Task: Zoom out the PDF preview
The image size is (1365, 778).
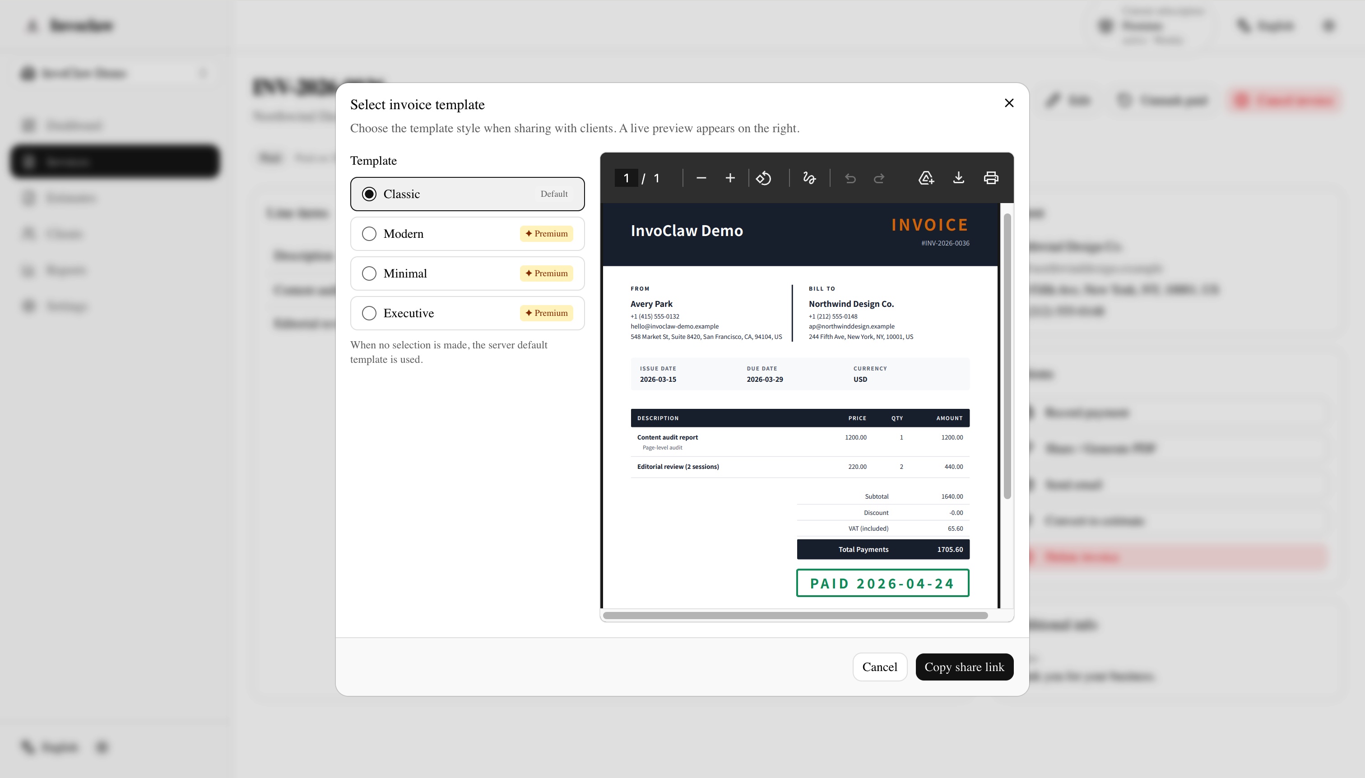Action: (x=701, y=178)
